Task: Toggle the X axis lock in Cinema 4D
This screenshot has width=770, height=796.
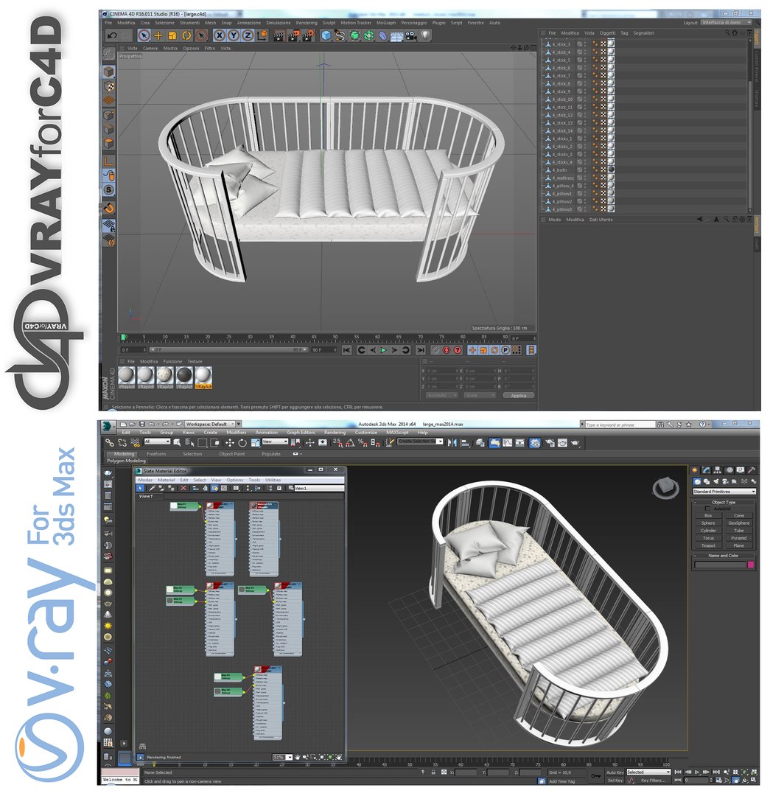Action: (220, 35)
